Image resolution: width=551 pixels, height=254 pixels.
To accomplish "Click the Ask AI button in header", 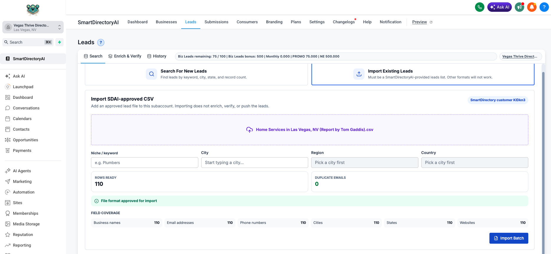I will [499, 7].
